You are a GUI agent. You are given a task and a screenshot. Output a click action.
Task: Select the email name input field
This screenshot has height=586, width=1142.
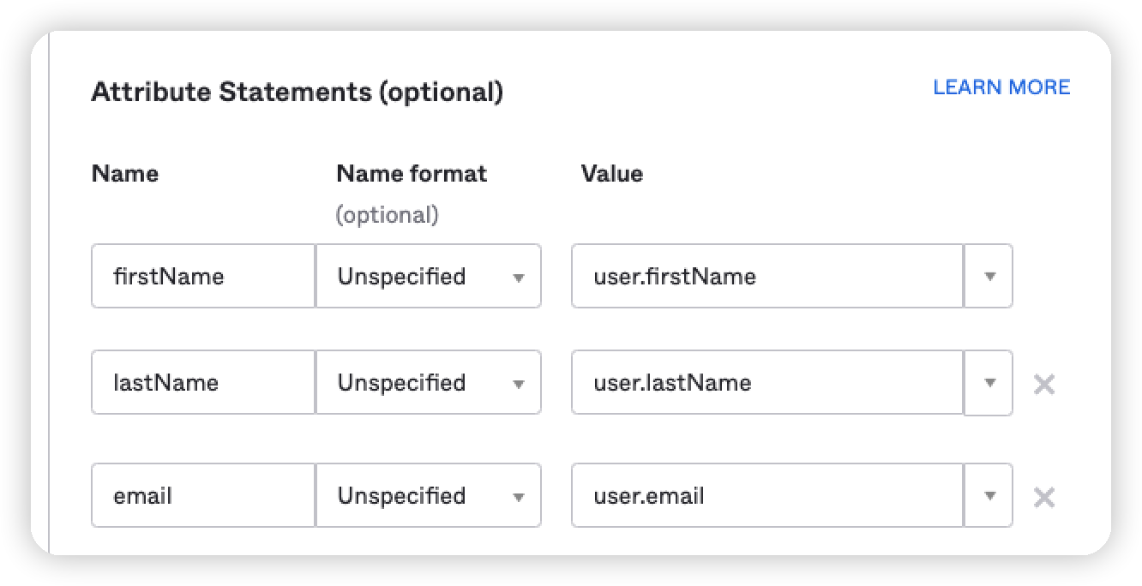pos(203,496)
